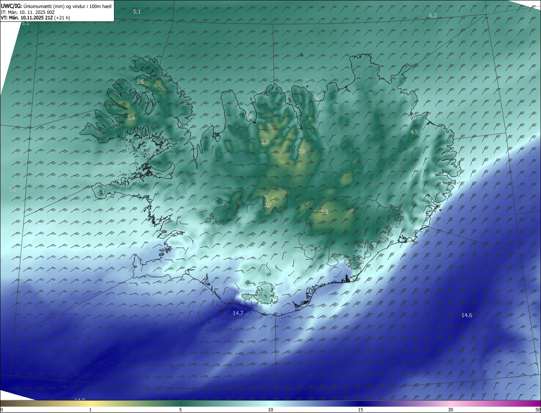Click the 8.0 value label on the map
541x413 pixels.
coord(249,116)
